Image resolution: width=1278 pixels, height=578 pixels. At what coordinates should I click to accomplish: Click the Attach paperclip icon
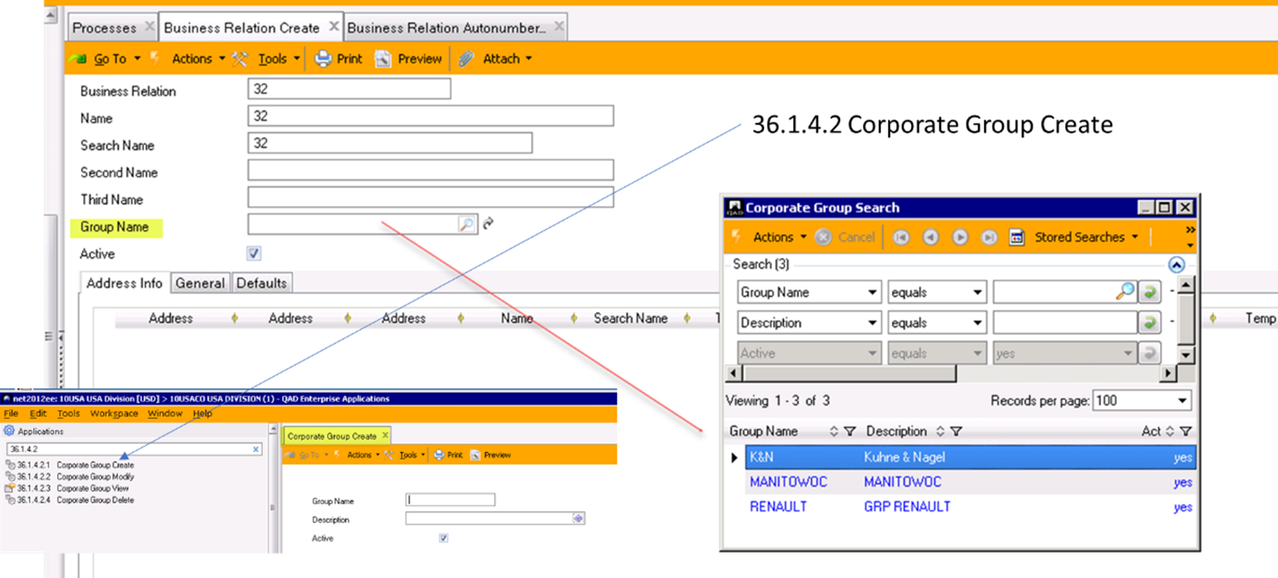click(467, 59)
